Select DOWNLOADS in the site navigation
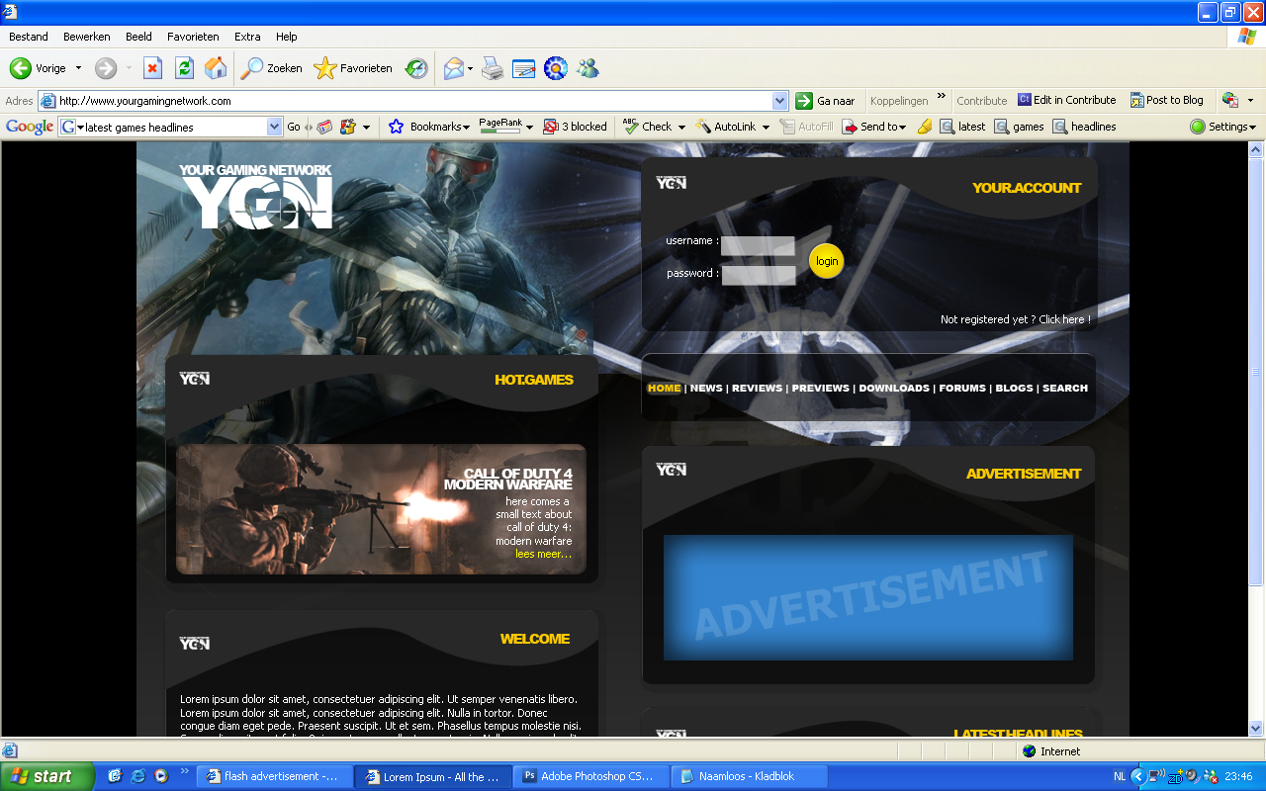Viewport: 1266px width, 791px height. coord(894,388)
